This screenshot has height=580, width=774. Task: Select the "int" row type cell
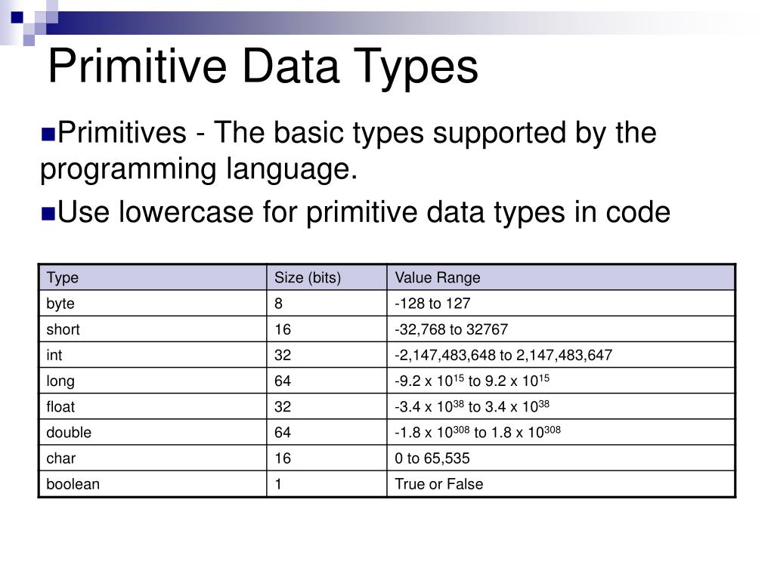56,355
